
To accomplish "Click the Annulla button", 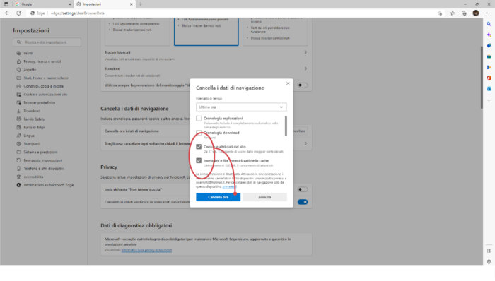I will click(x=264, y=197).
